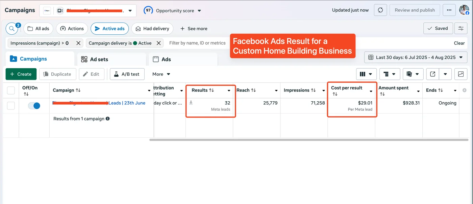Toggle the campaign Off/On switch
The height and width of the screenshot is (204, 473).
pyautogui.click(x=34, y=105)
